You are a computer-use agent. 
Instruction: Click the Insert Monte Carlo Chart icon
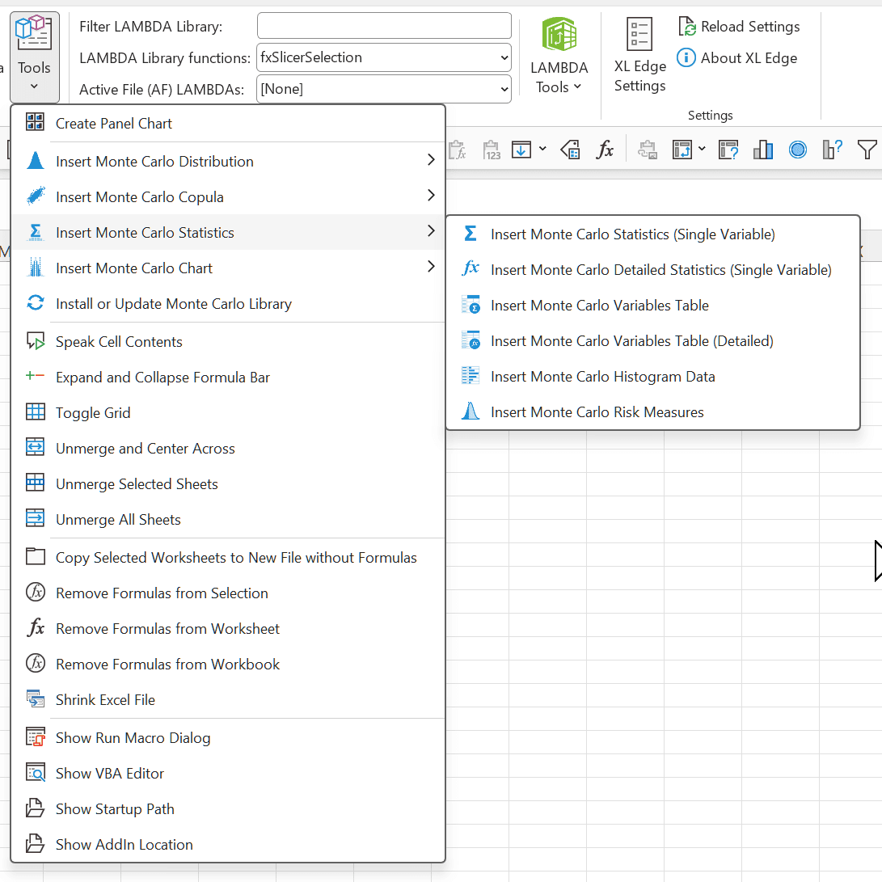pyautogui.click(x=36, y=268)
